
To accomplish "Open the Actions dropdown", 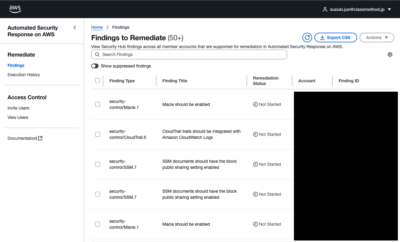I will point(376,38).
